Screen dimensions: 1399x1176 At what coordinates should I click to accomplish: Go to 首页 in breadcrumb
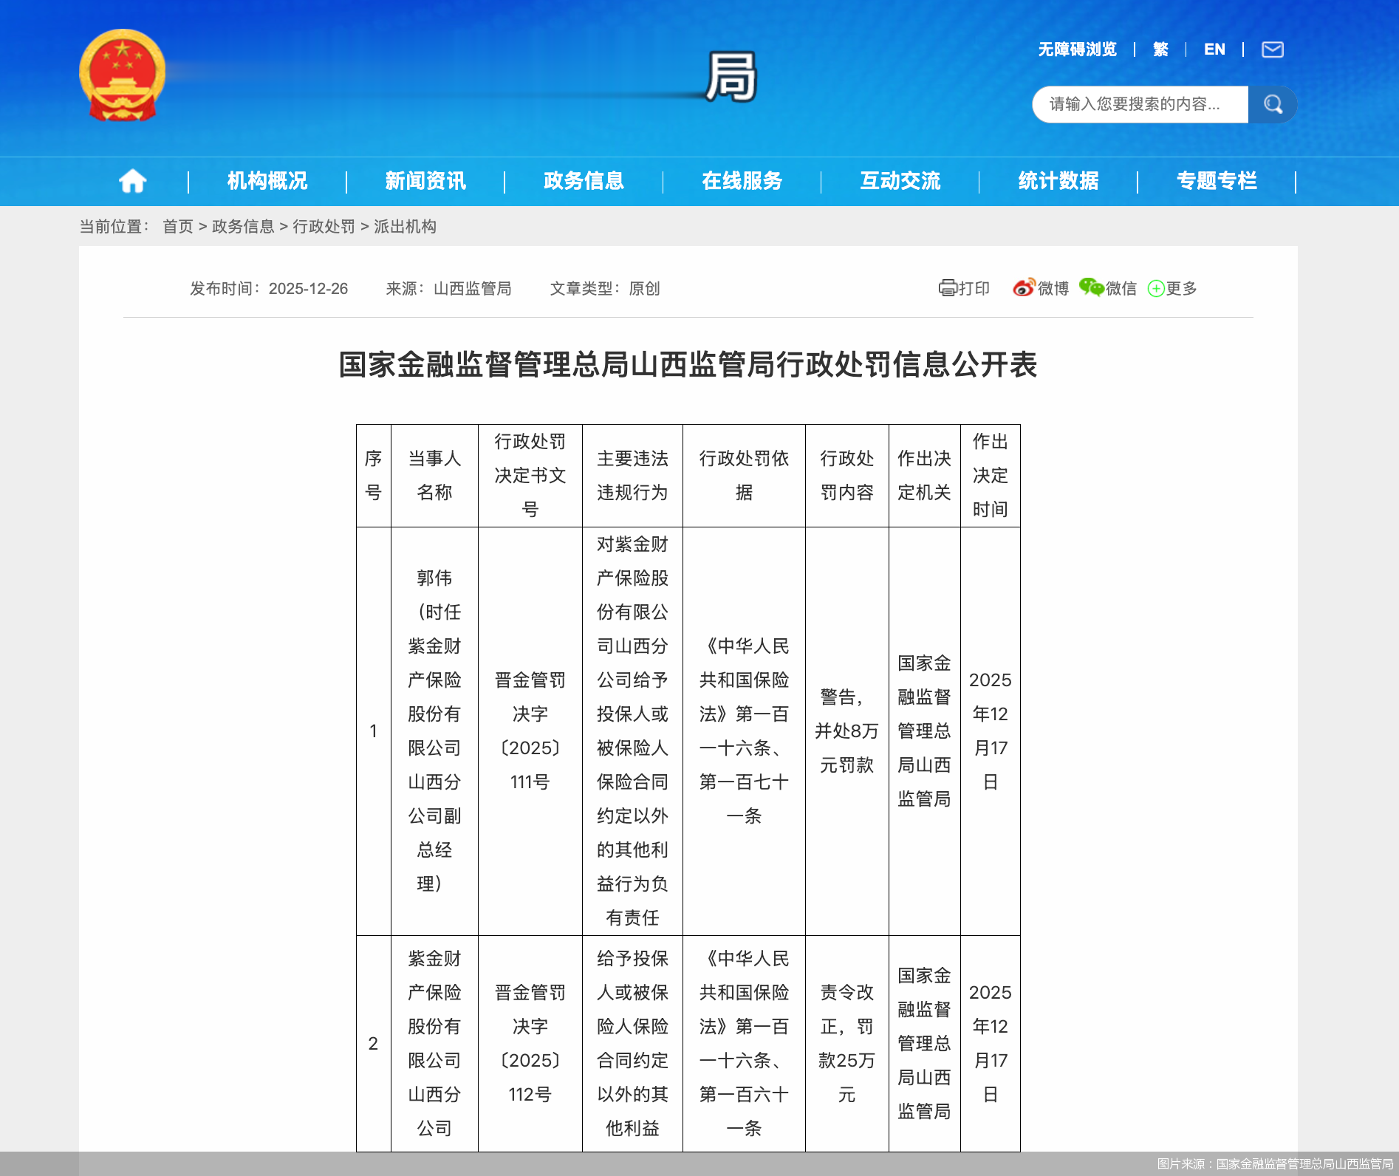click(x=178, y=227)
